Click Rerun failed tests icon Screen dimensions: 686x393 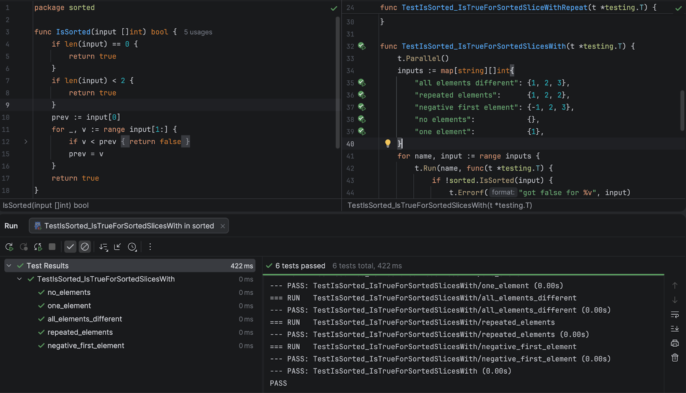click(24, 247)
